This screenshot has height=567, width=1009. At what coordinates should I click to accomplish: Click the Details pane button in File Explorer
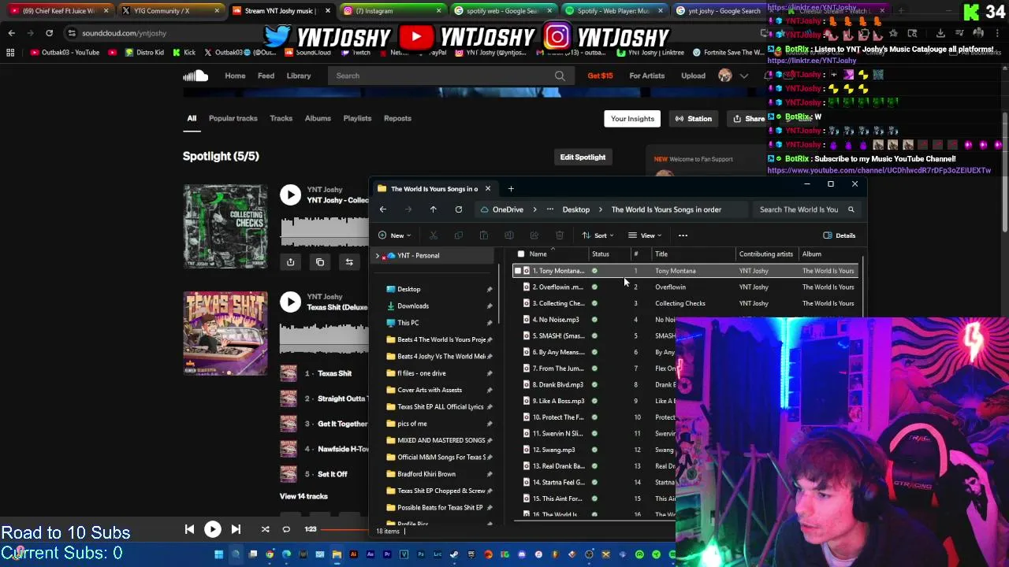[x=839, y=235]
